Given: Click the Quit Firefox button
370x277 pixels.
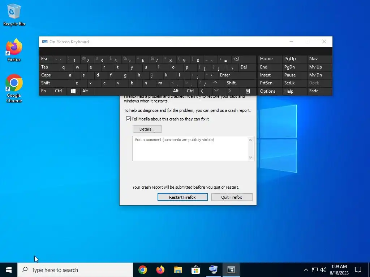Looking at the screenshot, I should pos(232,197).
